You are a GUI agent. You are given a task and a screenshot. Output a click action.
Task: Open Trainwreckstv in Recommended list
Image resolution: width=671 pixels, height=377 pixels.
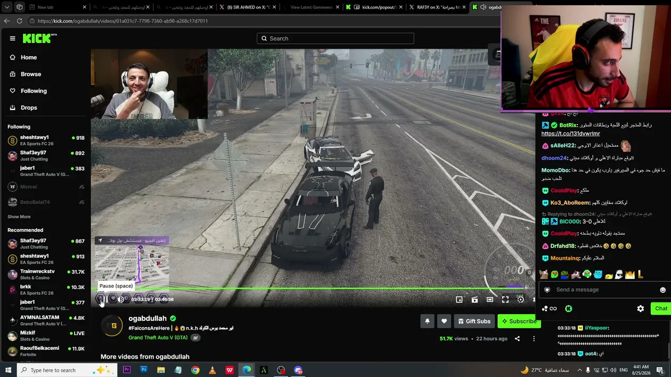[46, 274]
